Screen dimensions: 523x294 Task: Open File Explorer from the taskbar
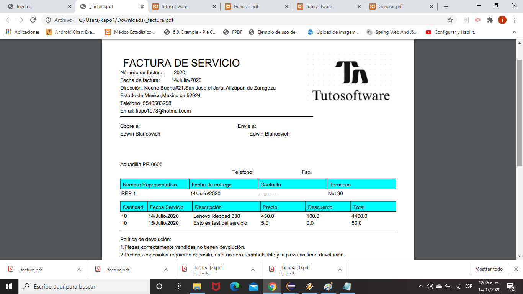click(197, 286)
